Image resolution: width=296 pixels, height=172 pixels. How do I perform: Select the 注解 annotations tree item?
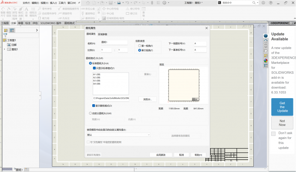[x=12, y=45]
